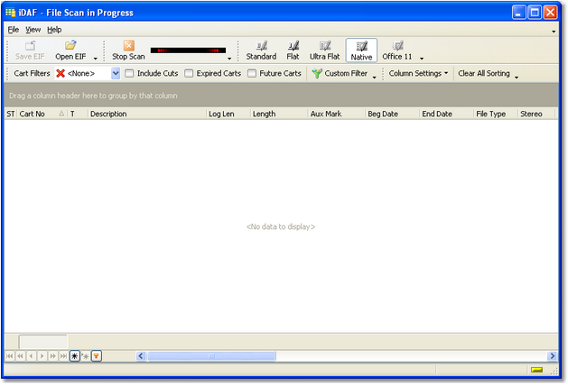The image size is (568, 385).
Task: Apply the Standard theme style
Action: (x=261, y=50)
